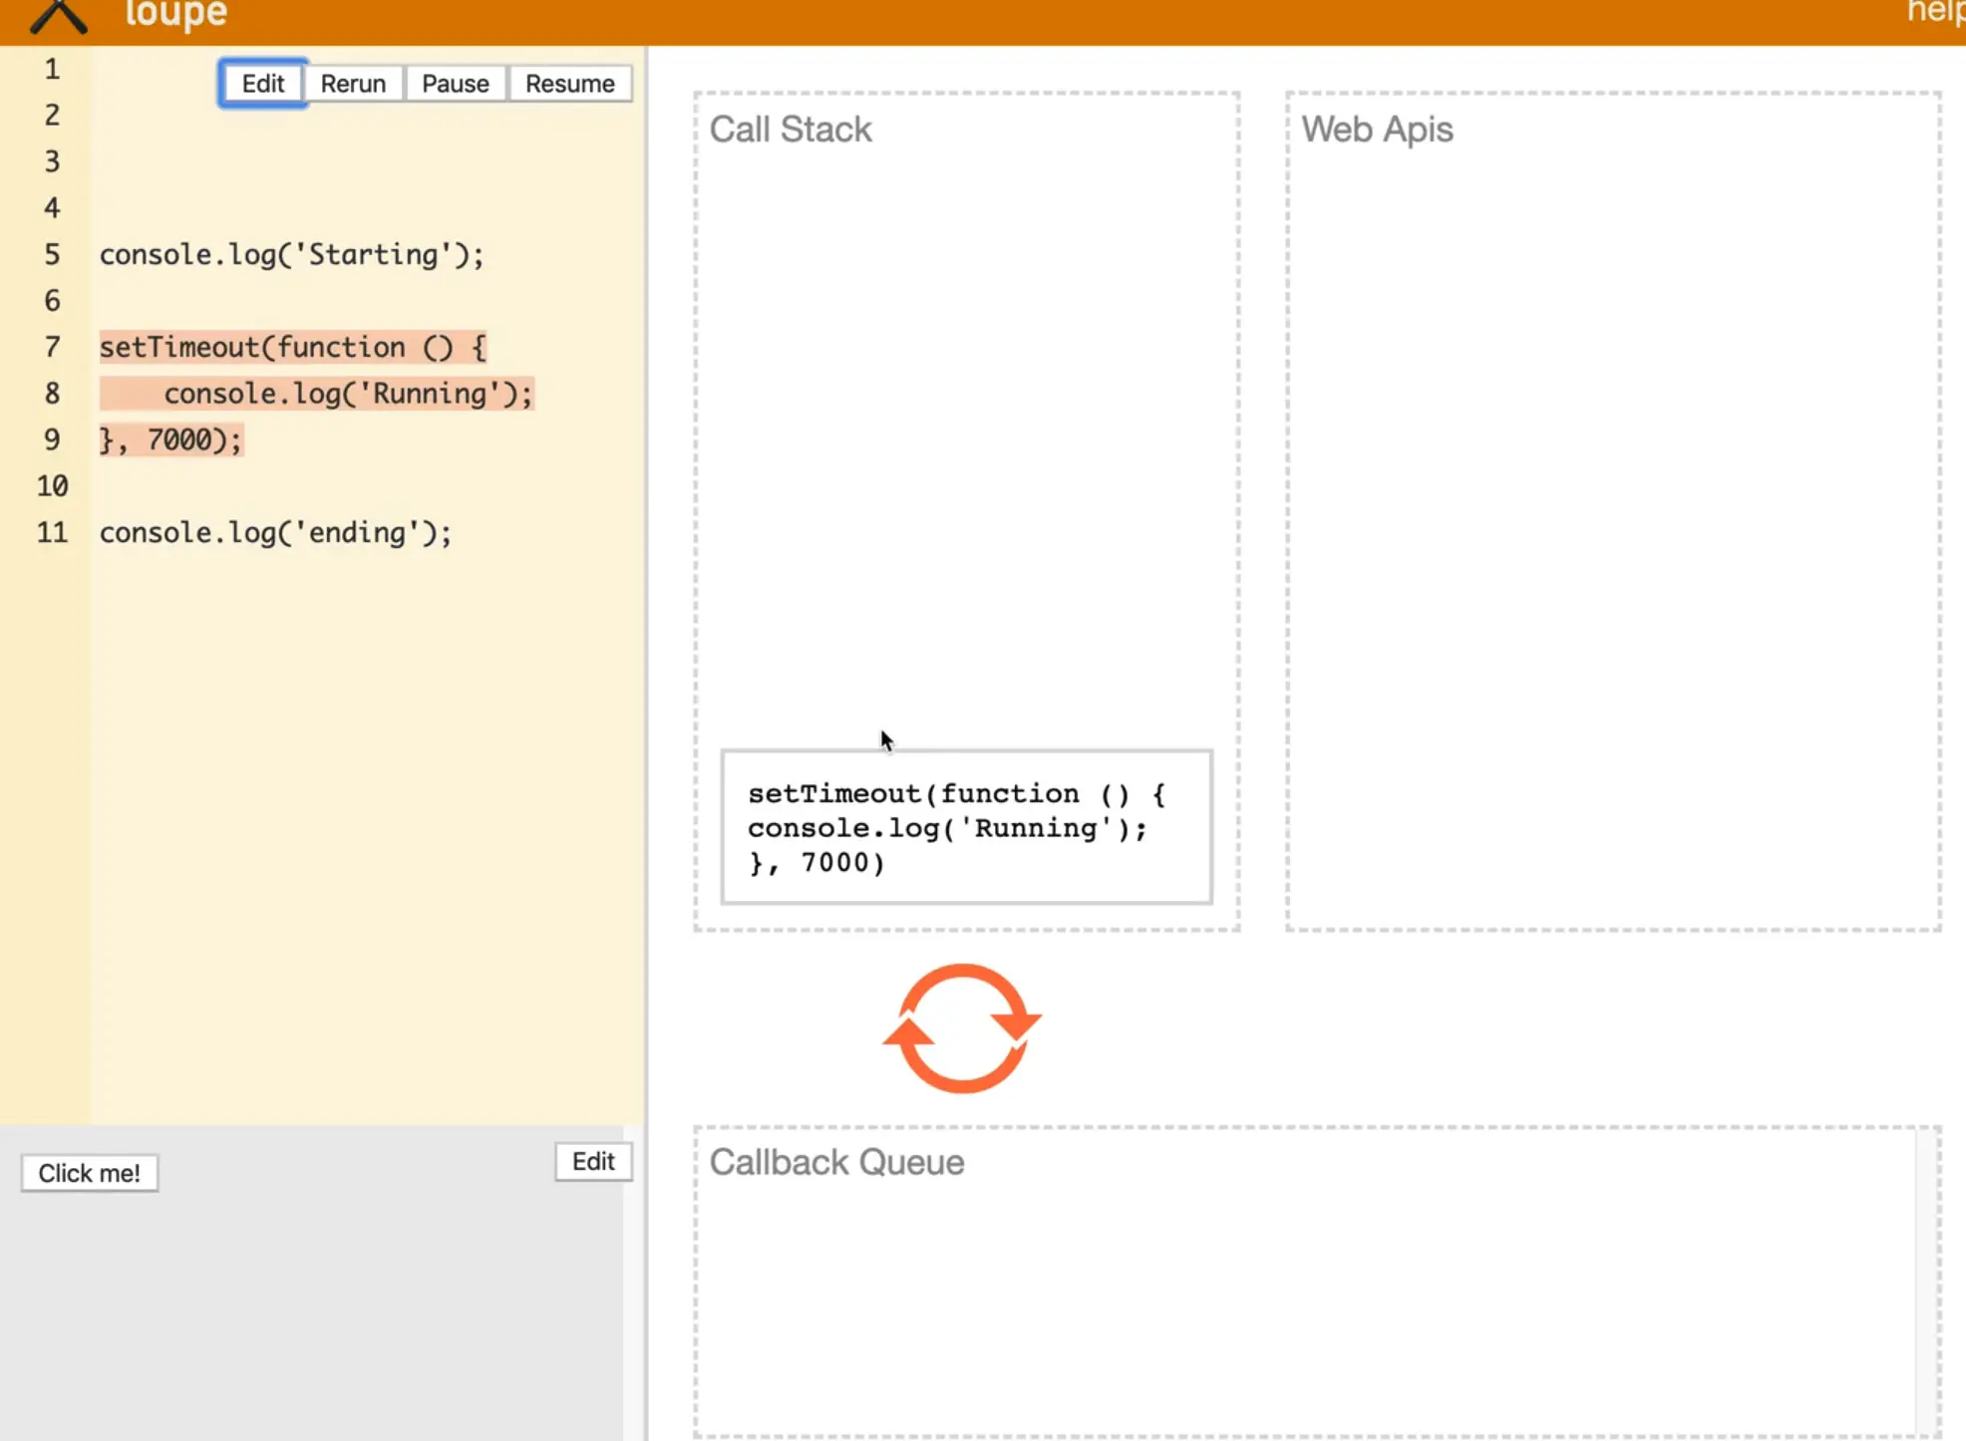Click the console.log('ending') line
1966x1441 pixels.
coord(275,533)
